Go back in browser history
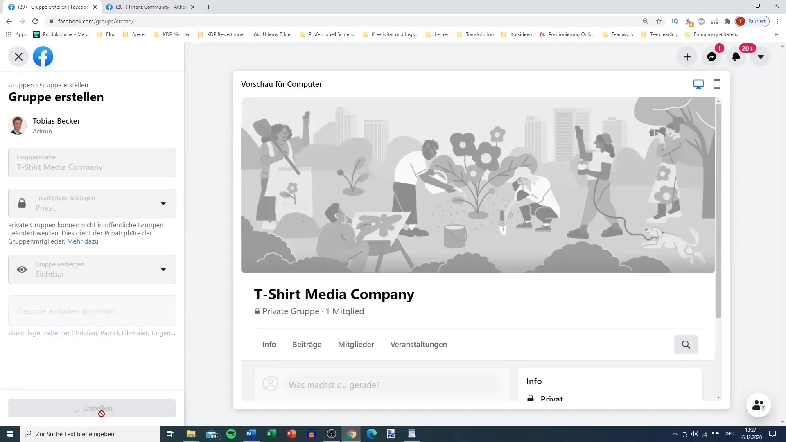This screenshot has height=442, width=786. coord(9,21)
